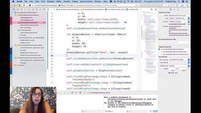Select SecondViewController.swift in the navigator
201x113 pixels.
point(29,25)
